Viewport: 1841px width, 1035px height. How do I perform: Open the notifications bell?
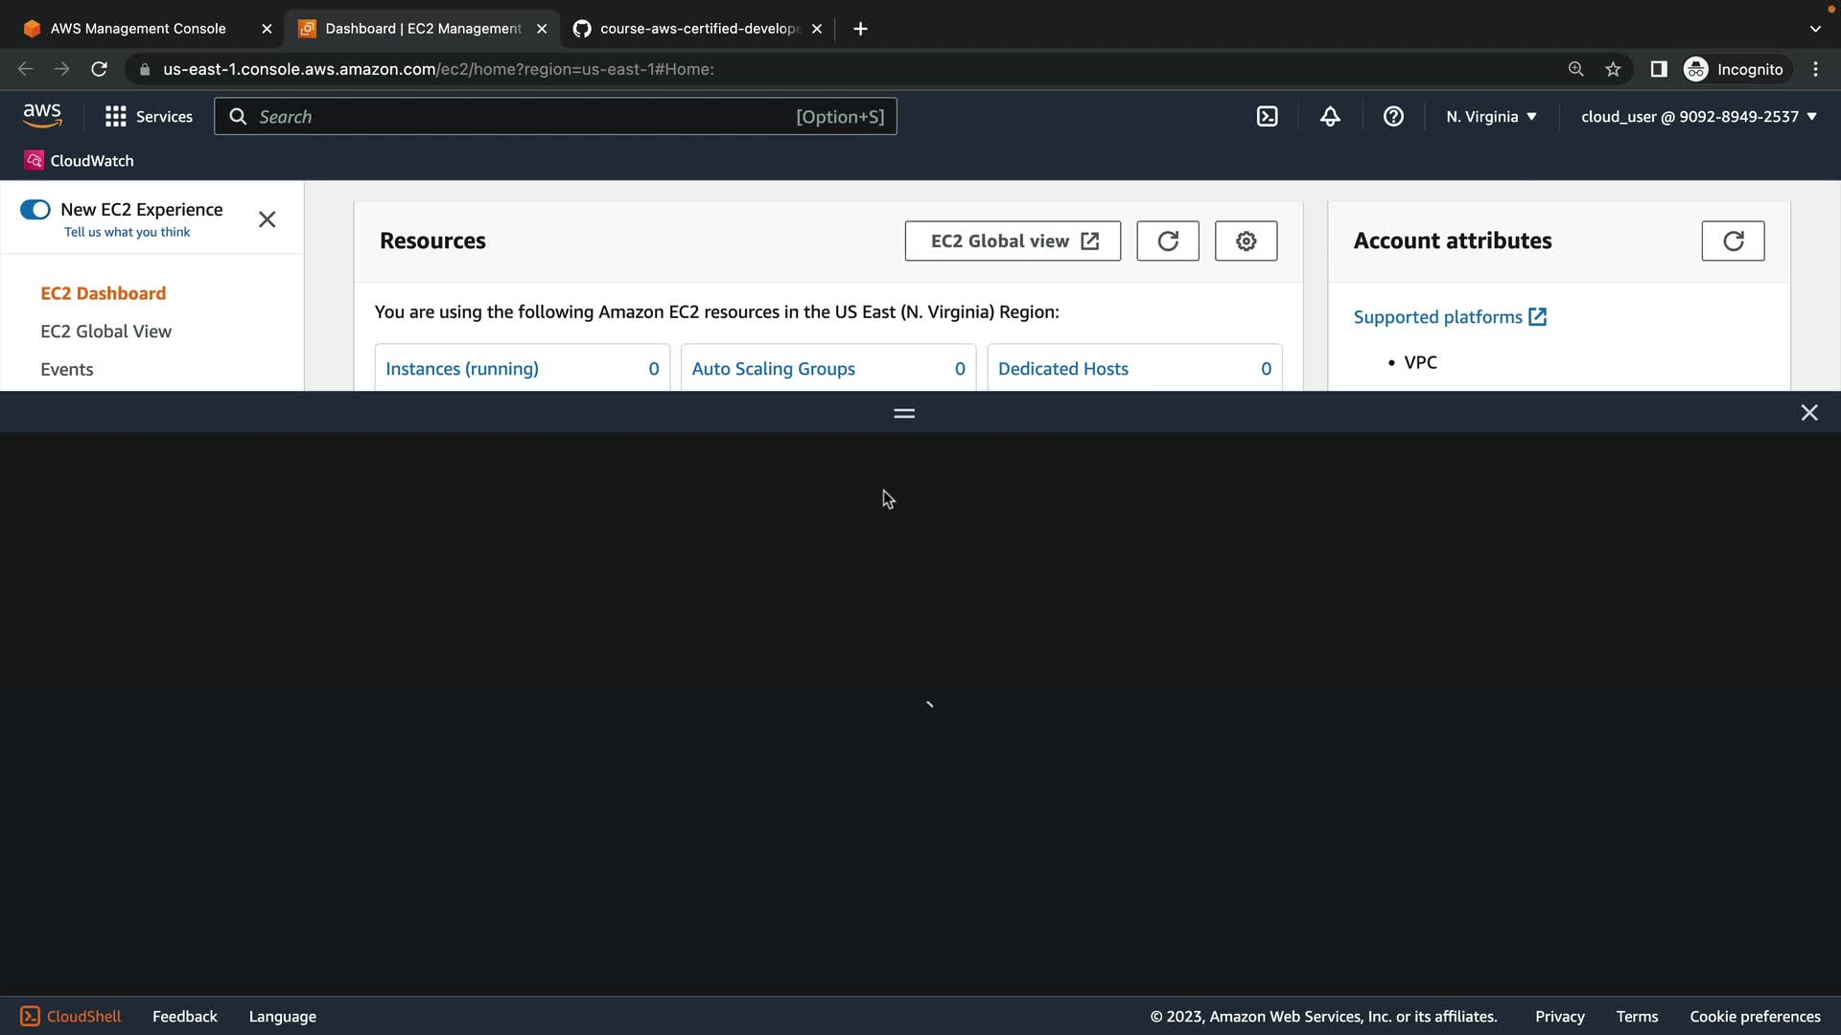click(x=1330, y=117)
